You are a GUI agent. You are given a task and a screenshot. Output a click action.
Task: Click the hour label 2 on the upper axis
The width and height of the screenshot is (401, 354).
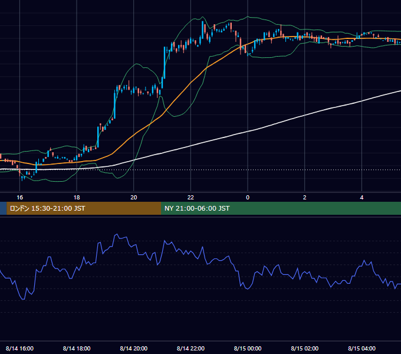tap(305, 198)
